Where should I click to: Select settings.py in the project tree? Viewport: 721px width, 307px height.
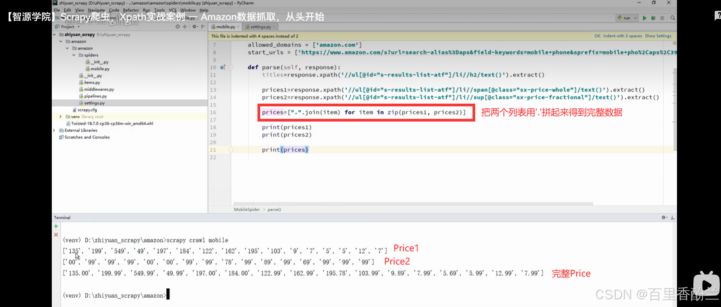click(x=92, y=103)
